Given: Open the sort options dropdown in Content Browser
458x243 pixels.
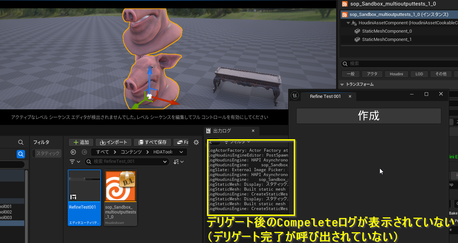Looking at the screenshot, I should 178,162.
